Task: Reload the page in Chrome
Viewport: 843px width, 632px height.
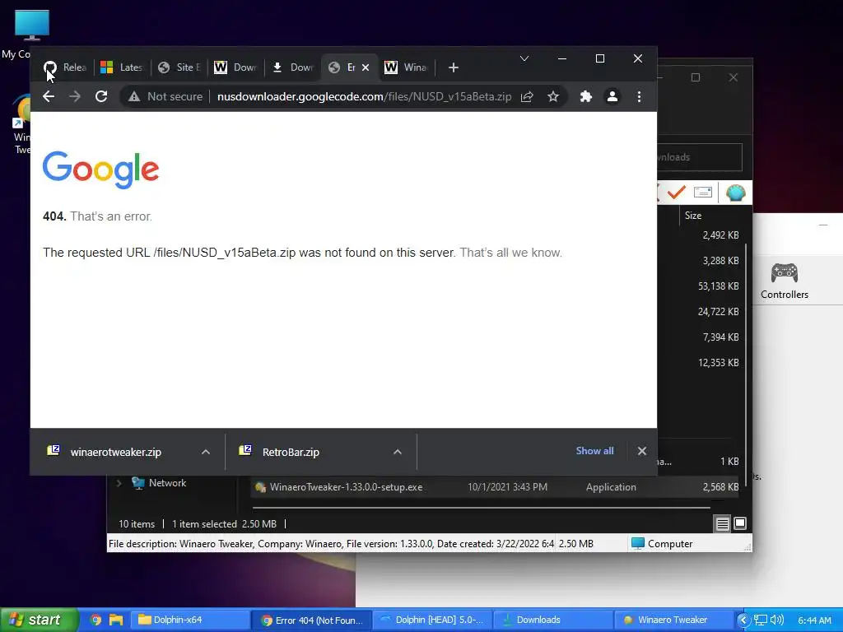Action: pos(101,96)
